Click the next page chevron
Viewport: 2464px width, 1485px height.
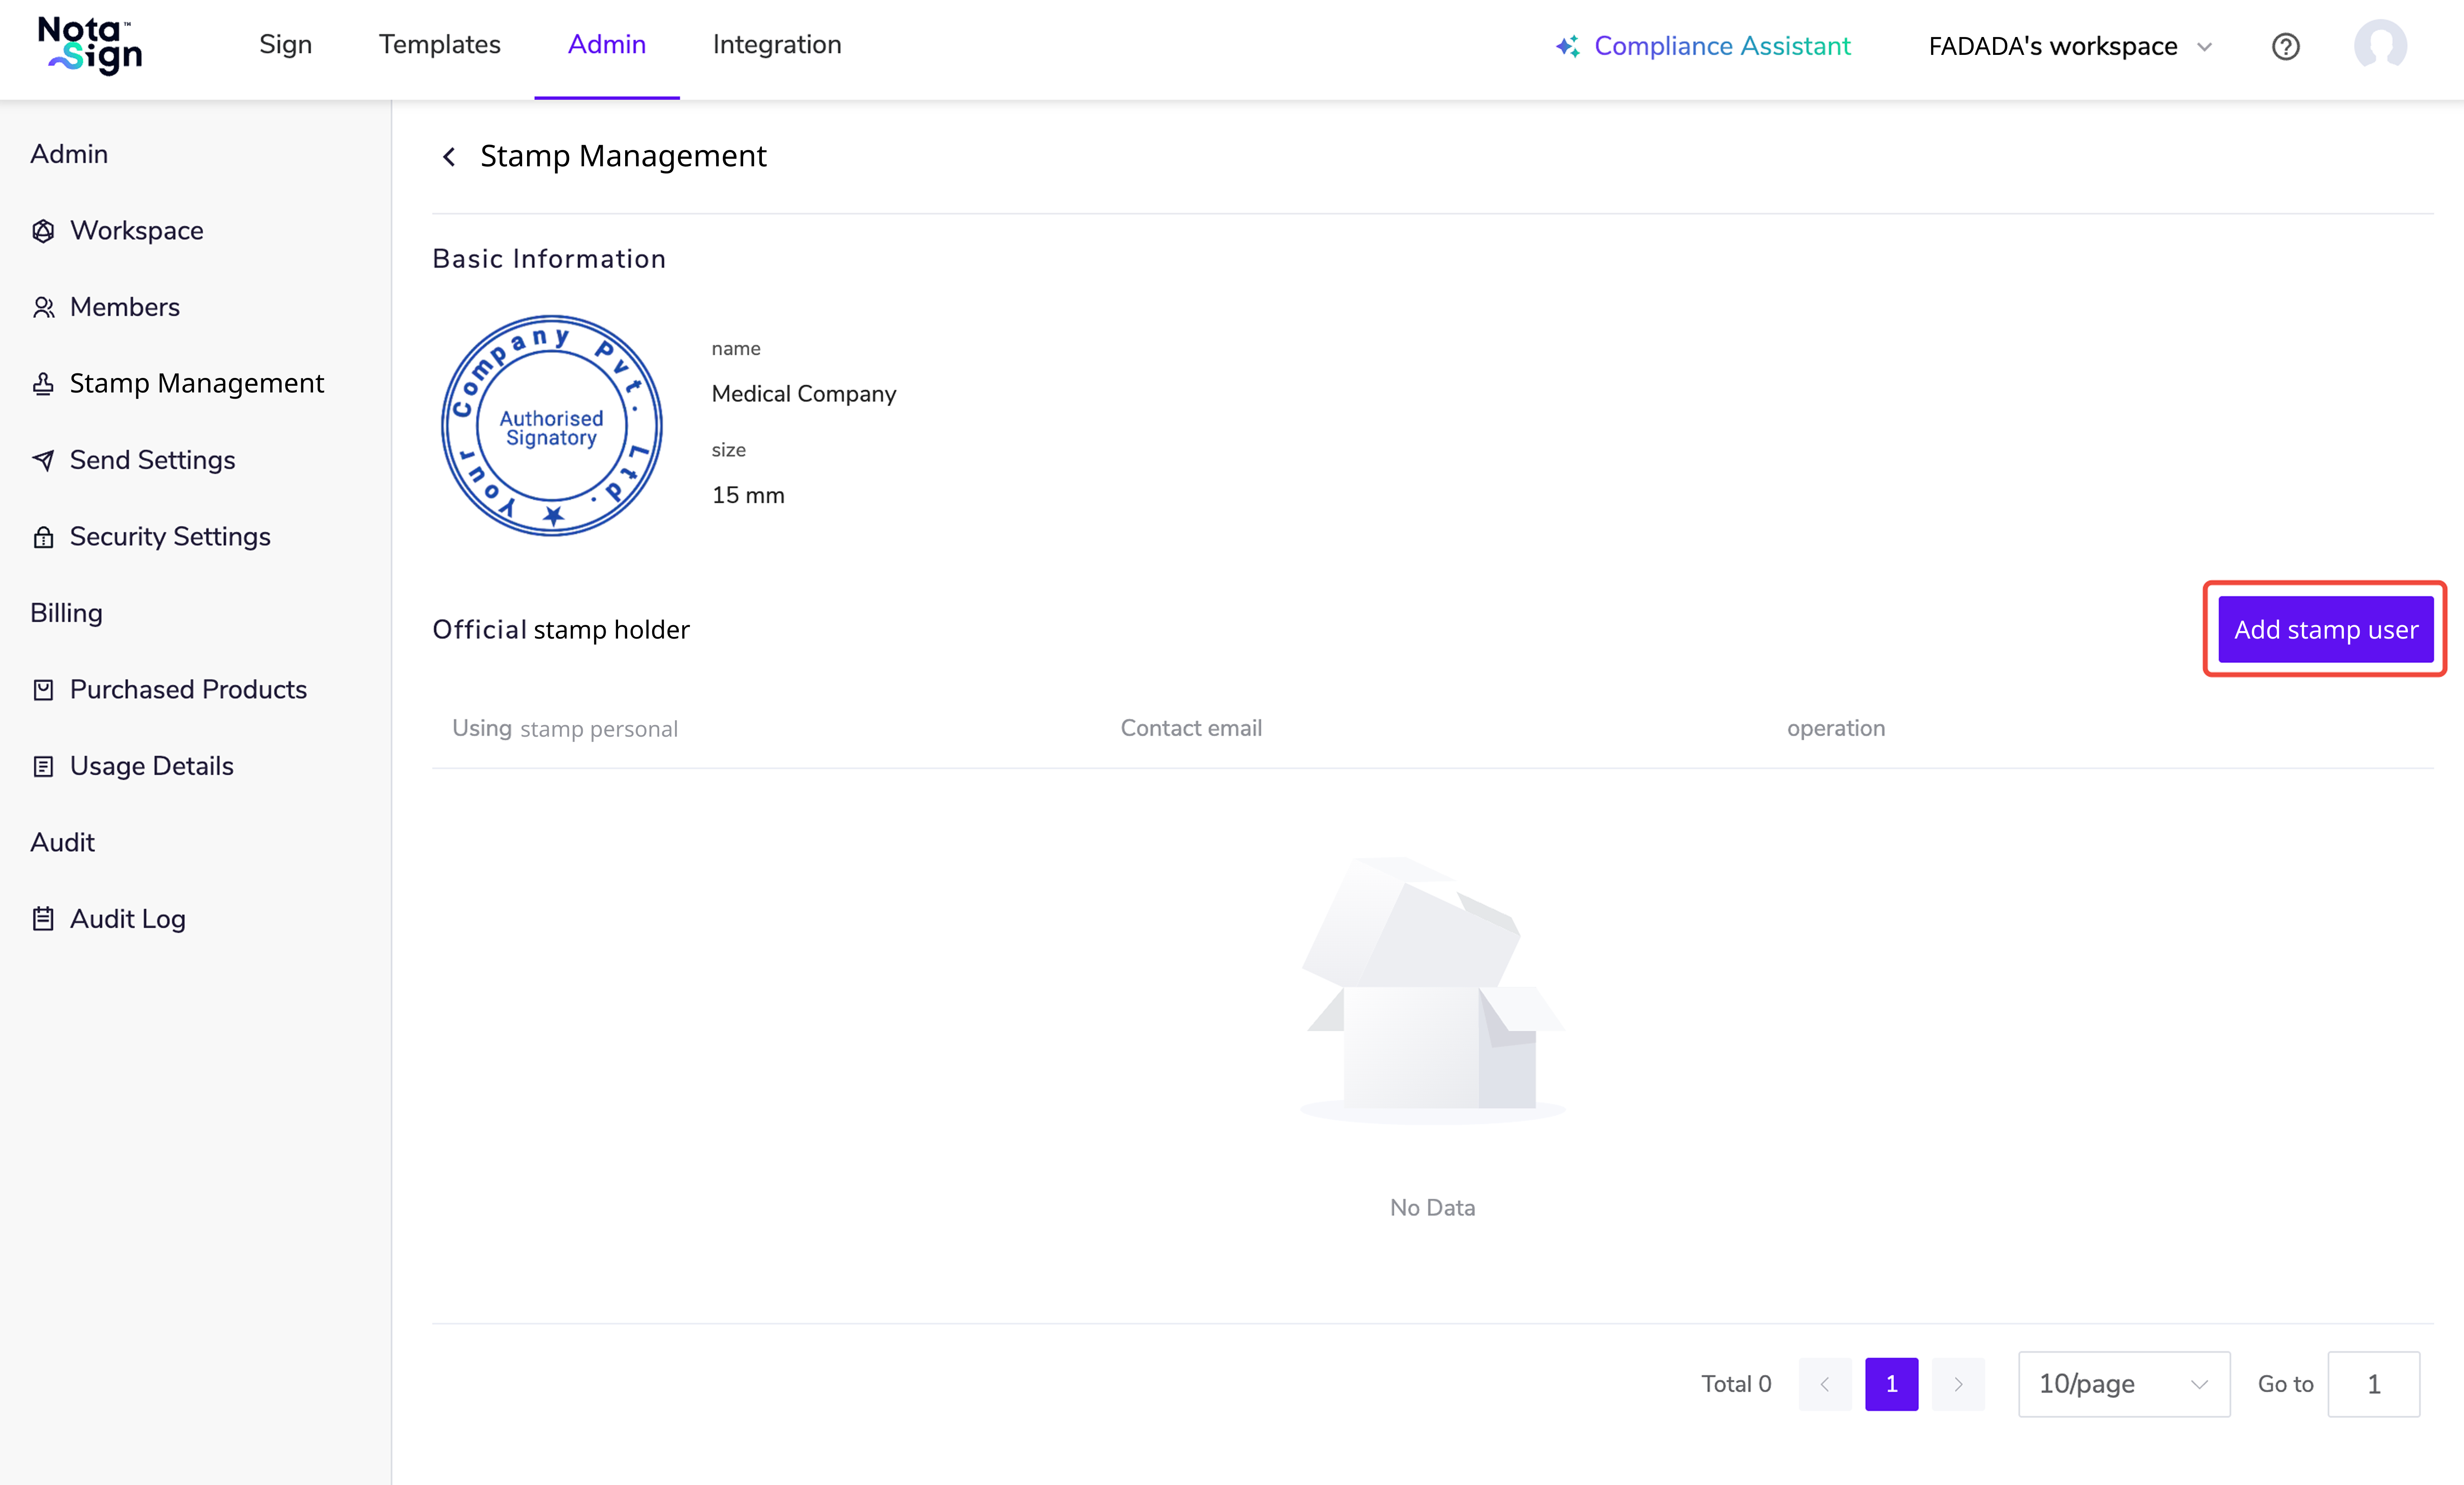[x=1958, y=1384]
